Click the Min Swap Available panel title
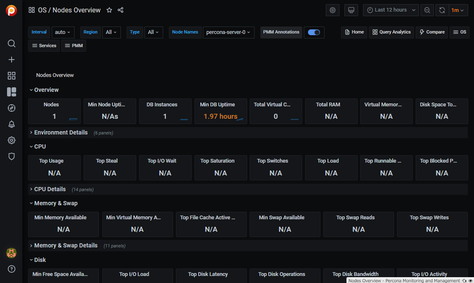This screenshot has height=283, width=474. click(x=282, y=218)
